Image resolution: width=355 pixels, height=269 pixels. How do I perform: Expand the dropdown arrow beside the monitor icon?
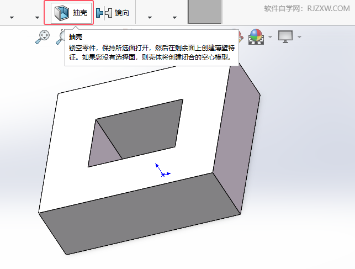299,37
